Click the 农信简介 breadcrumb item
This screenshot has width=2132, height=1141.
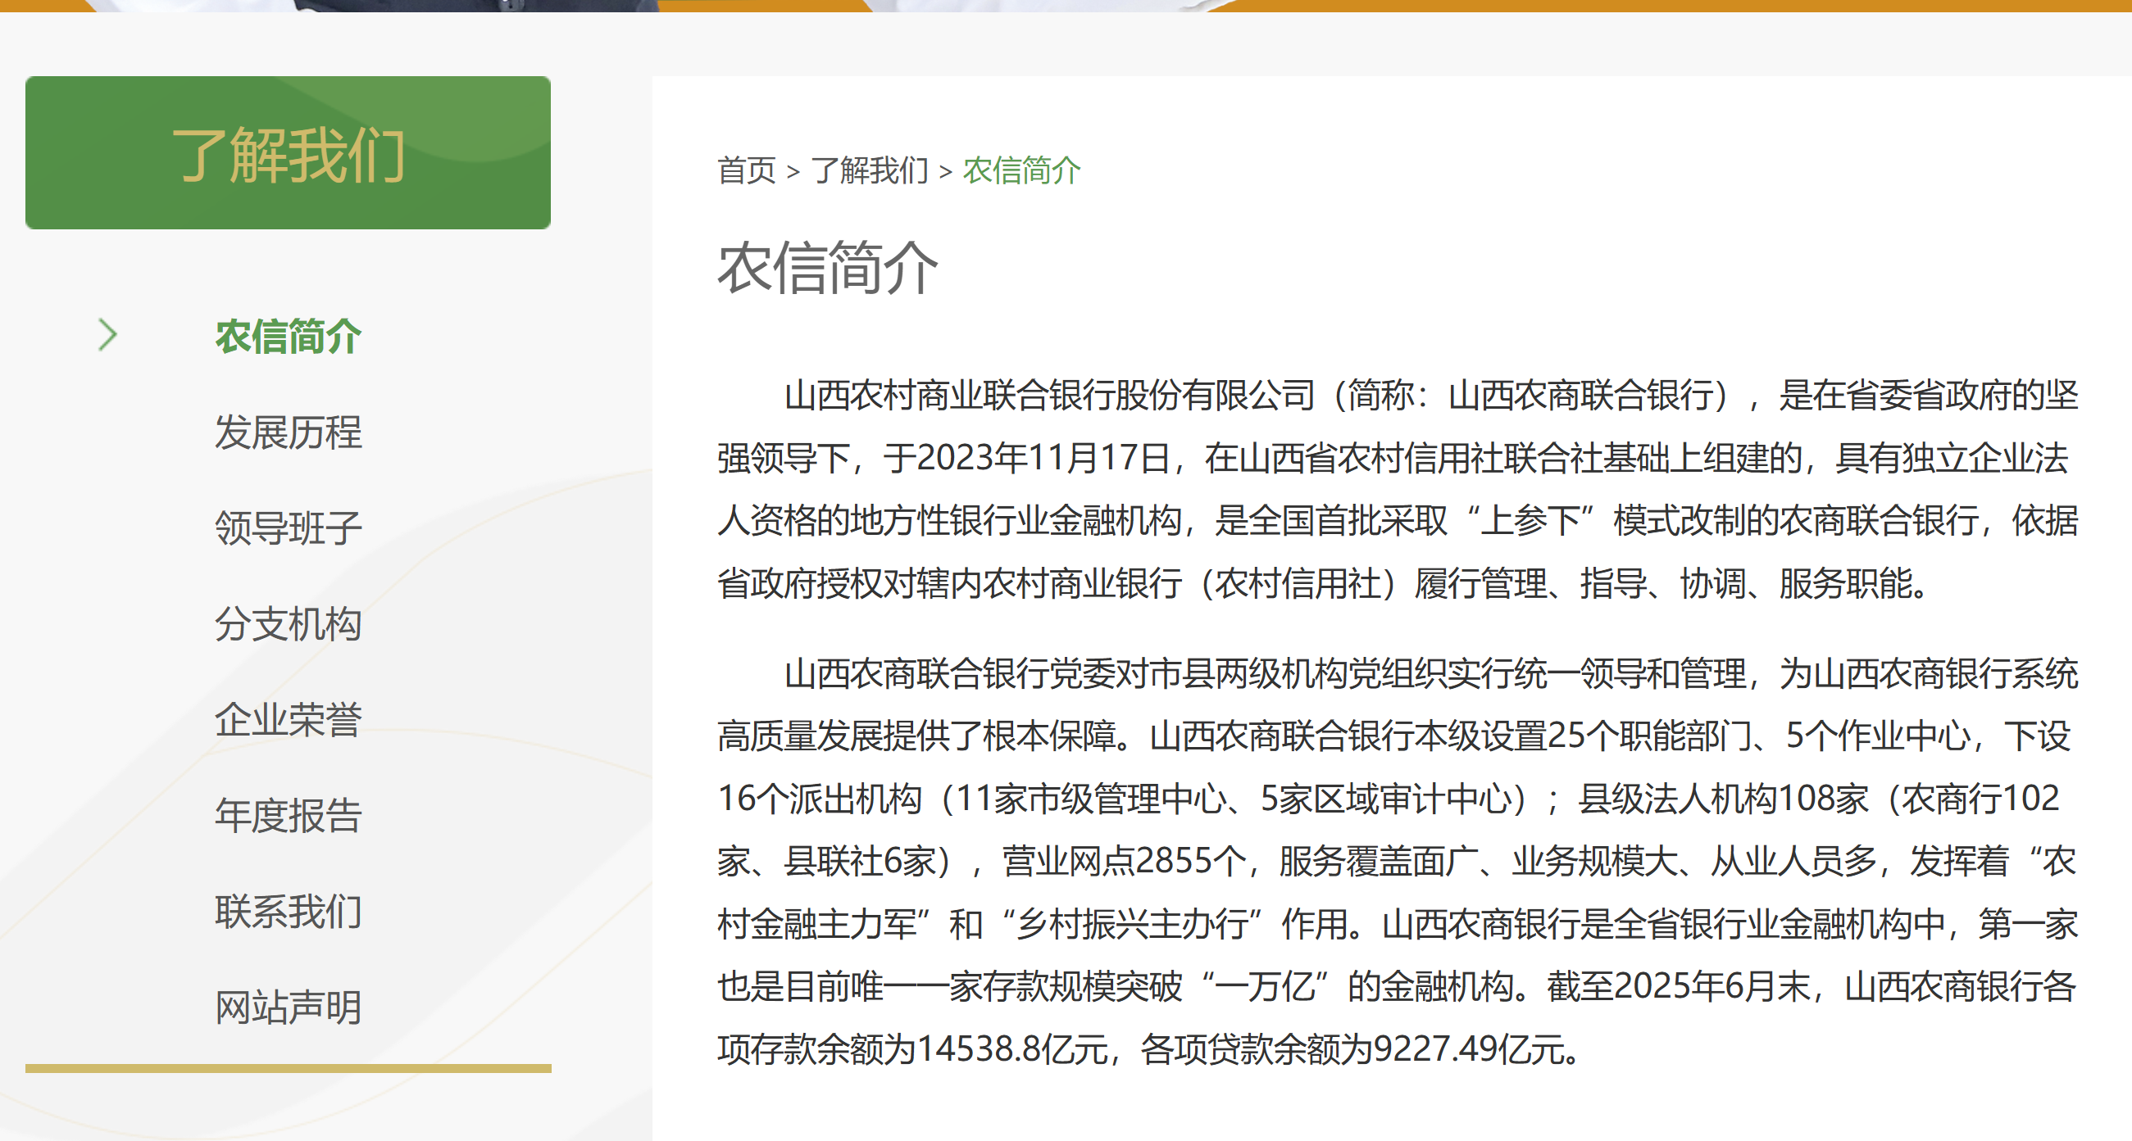pos(1022,171)
